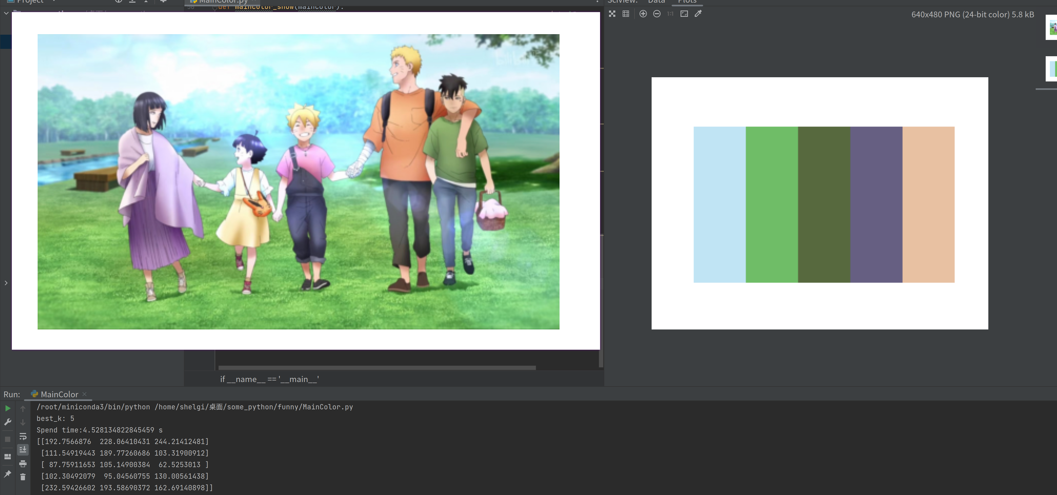Zoom in on plot image
Image resolution: width=1057 pixels, height=495 pixels.
click(x=643, y=14)
